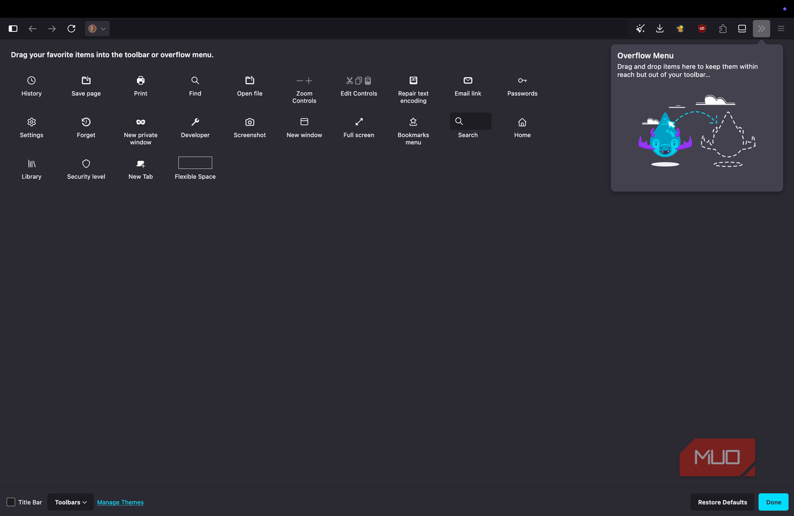This screenshot has height=516, width=794.
Task: Click the Passwords key icon
Action: pyautogui.click(x=522, y=81)
